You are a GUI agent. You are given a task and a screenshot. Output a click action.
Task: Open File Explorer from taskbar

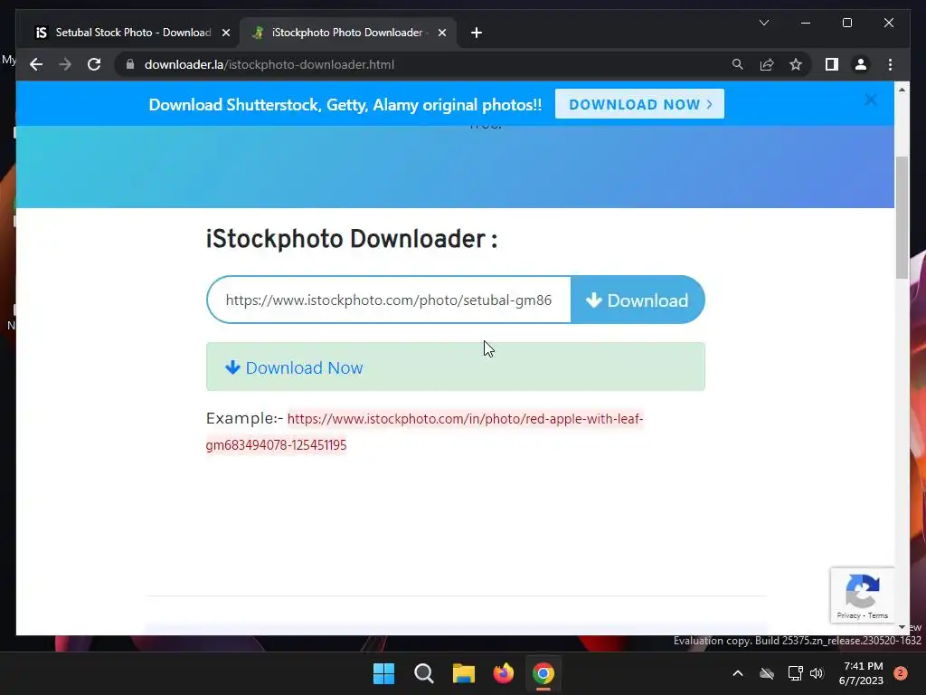[464, 673]
